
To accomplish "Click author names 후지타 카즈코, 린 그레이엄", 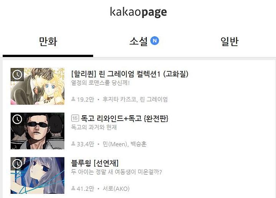I will pyautogui.click(x=135, y=99).
